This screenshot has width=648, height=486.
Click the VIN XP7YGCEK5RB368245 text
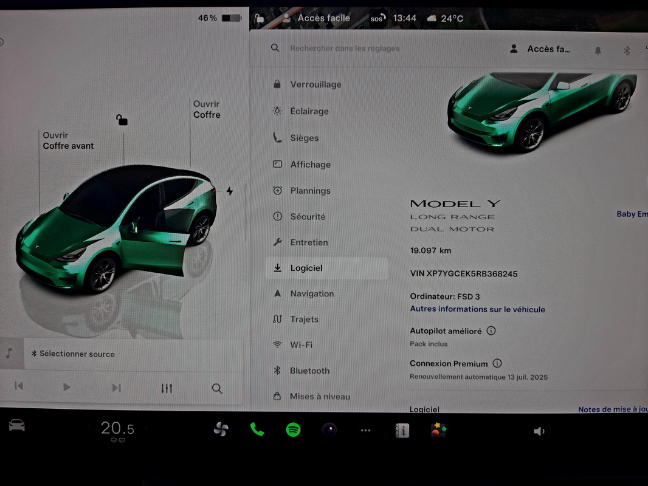[x=464, y=274]
